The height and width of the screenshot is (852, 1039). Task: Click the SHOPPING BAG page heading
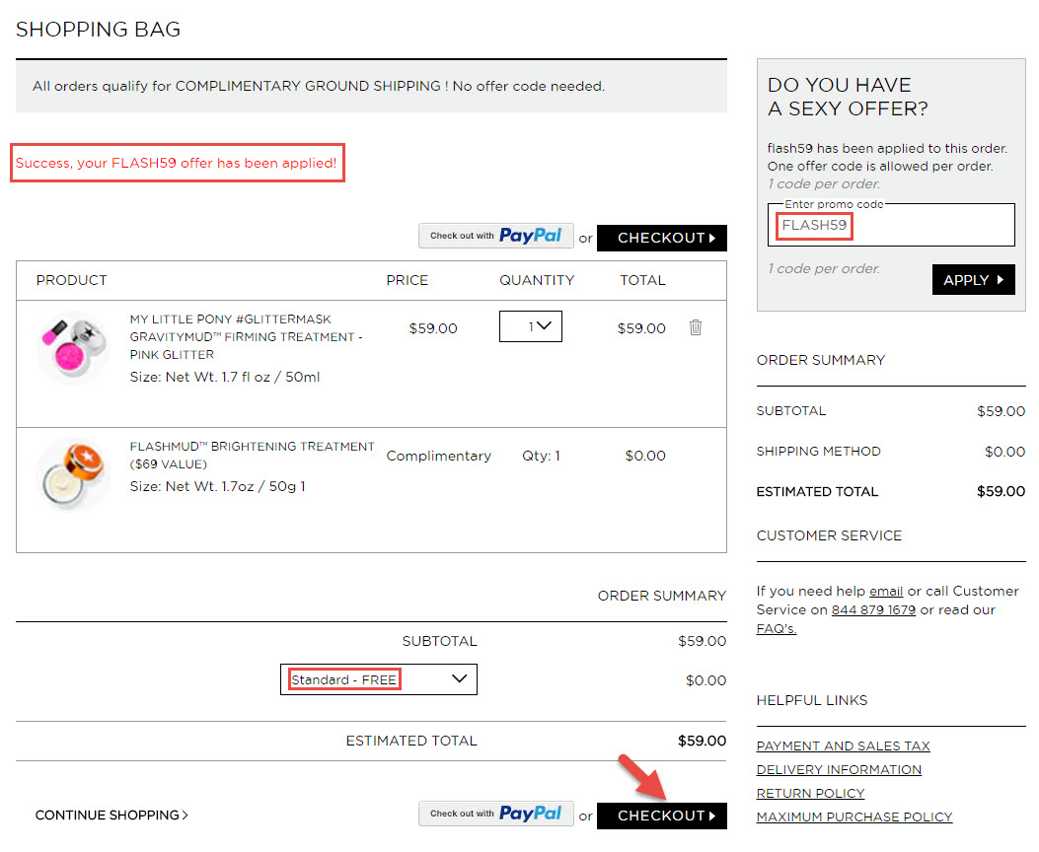(x=98, y=30)
